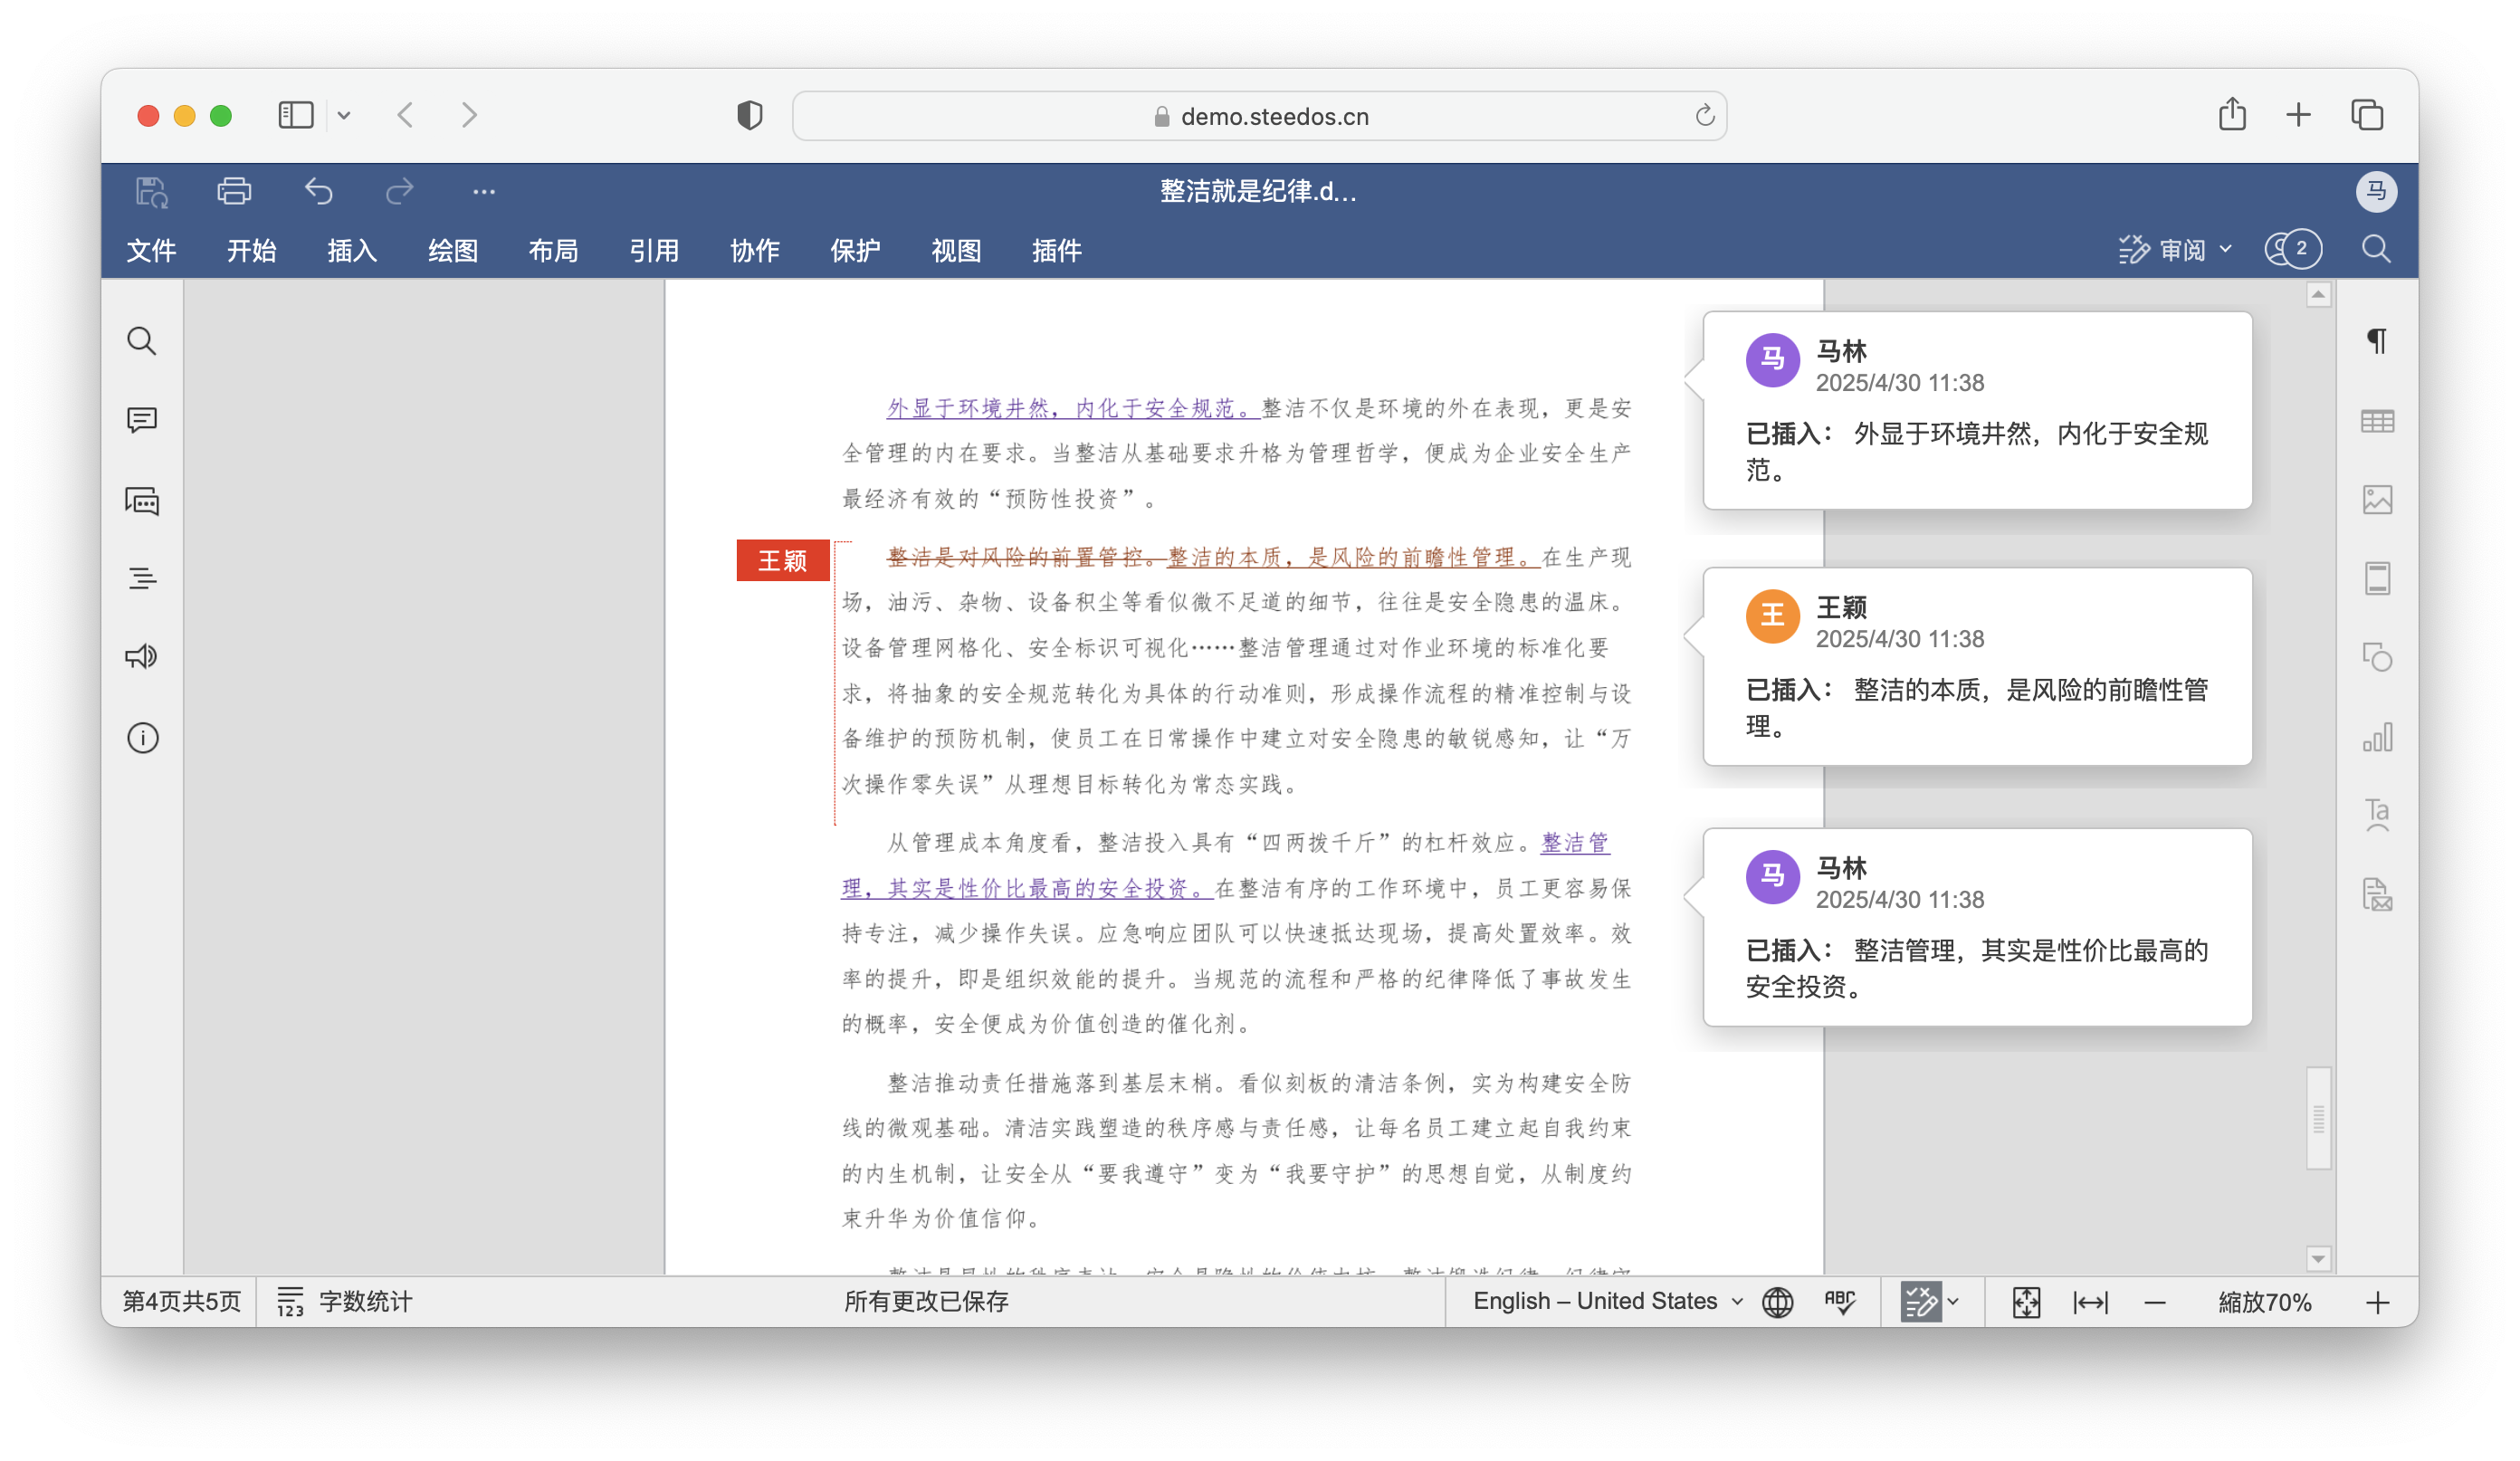
Task: Switch to the 视图 tab
Action: (x=956, y=250)
